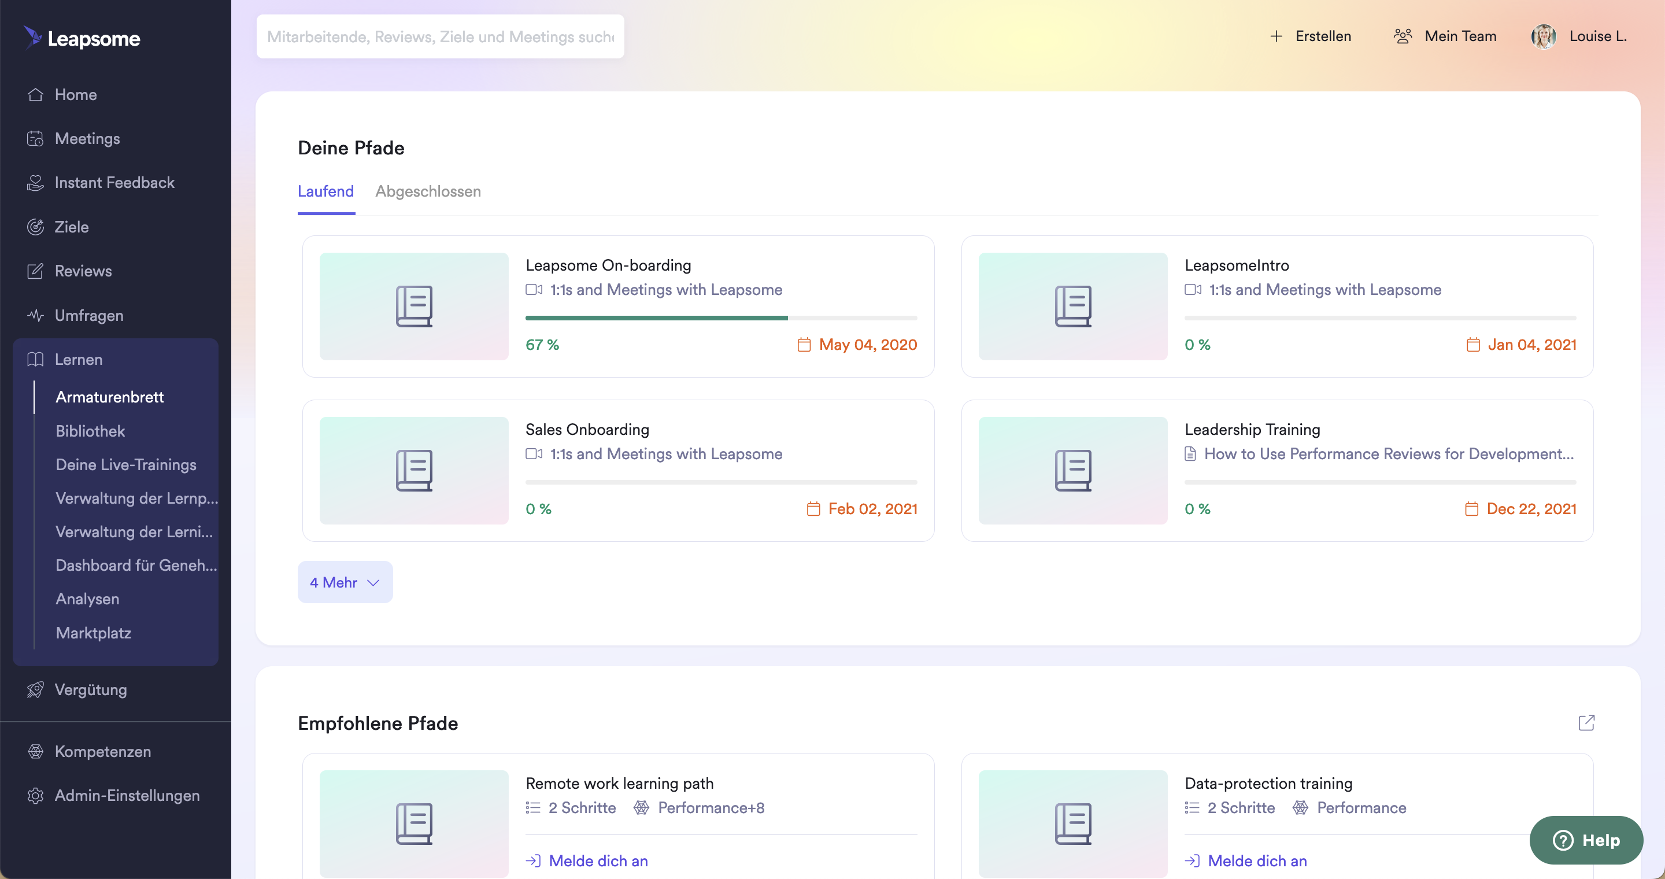Click the Kompetenzen web icon
The height and width of the screenshot is (879, 1665).
click(35, 751)
